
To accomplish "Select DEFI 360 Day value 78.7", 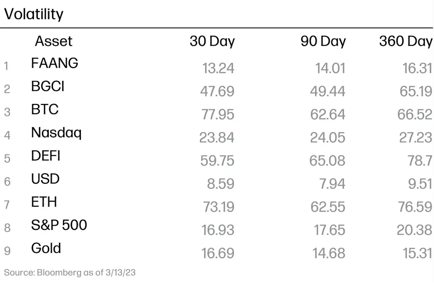I will [x=420, y=161].
